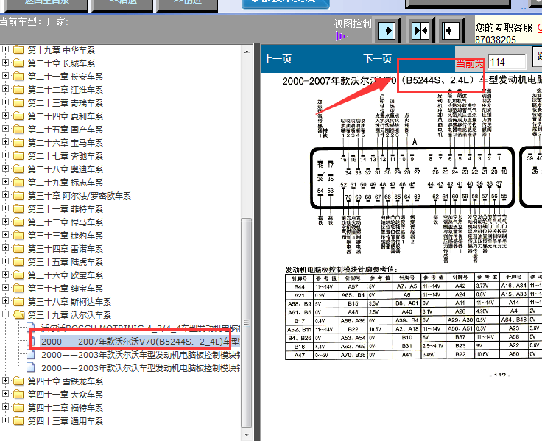Select 第四十一章 大众车系 folder icon

18,395
